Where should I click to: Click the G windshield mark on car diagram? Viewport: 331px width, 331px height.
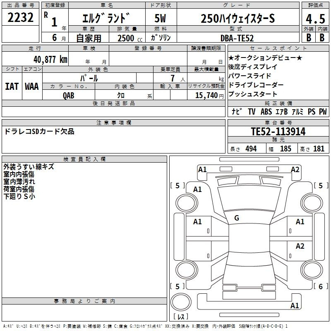237,218
